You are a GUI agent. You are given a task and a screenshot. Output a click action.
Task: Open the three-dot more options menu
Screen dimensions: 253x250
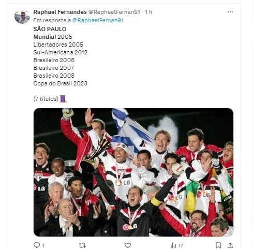point(230,12)
